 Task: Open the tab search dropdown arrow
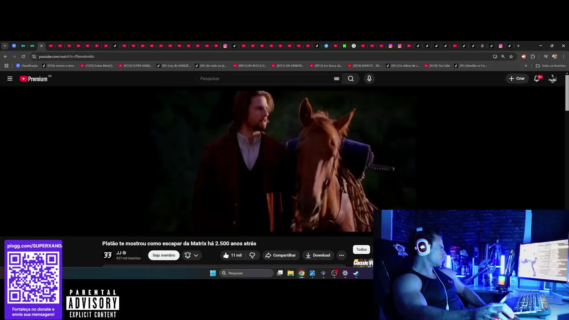[x=5, y=46]
